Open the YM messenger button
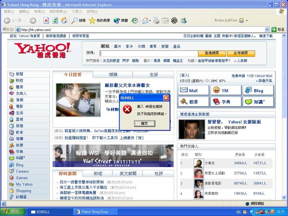The image size is (288, 216). click(226, 90)
